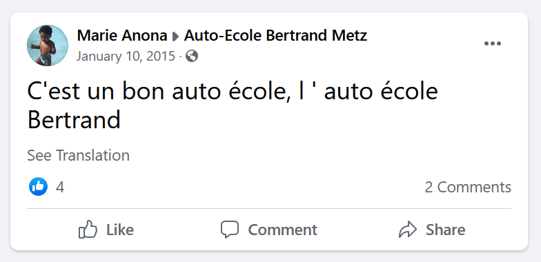Click the Comment button label
This screenshot has width=541, height=262.
(283, 230)
